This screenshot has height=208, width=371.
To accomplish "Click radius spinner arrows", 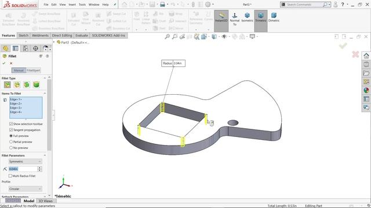I will tap(39, 169).
